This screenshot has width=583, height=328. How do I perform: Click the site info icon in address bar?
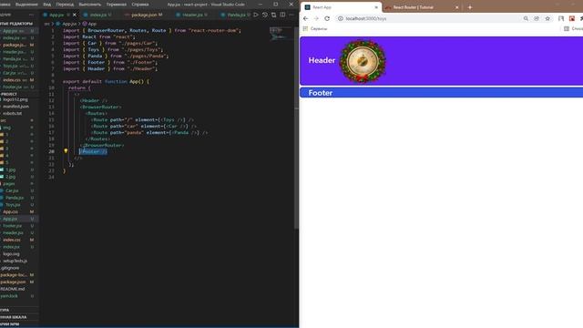pos(340,18)
